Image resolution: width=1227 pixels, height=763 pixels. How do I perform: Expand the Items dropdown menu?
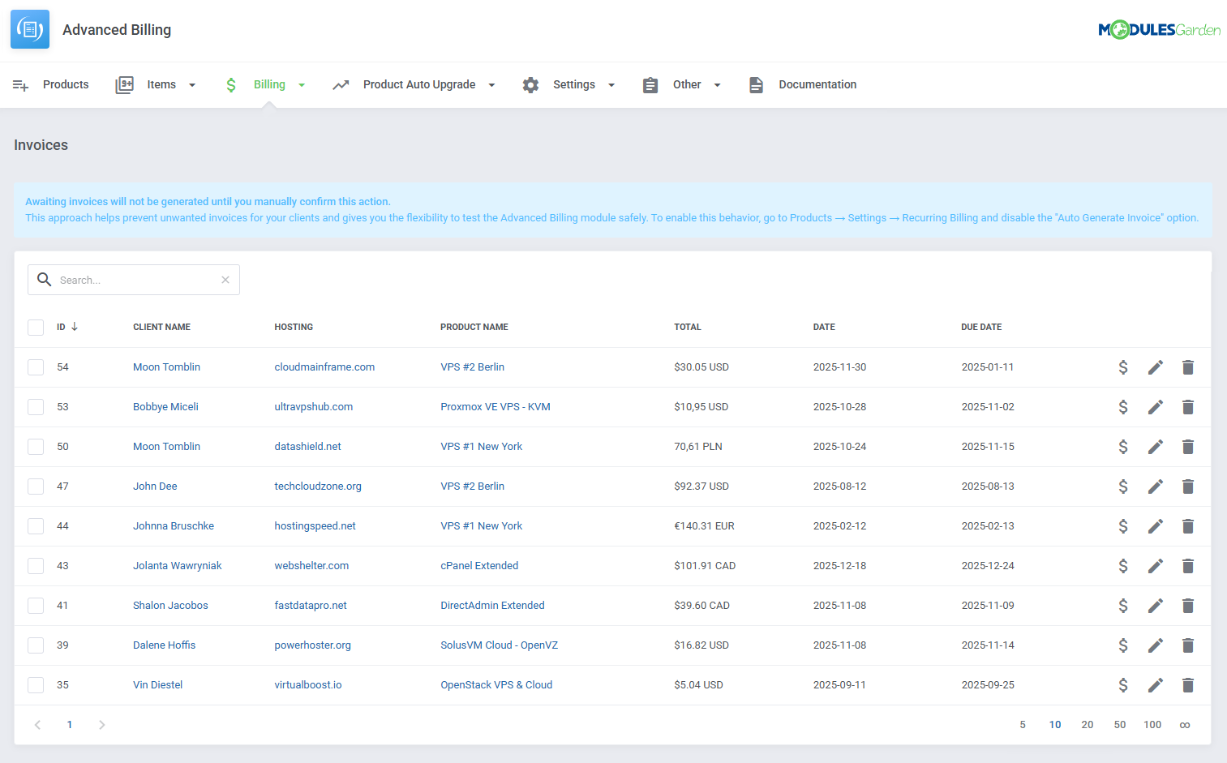pyautogui.click(x=192, y=84)
